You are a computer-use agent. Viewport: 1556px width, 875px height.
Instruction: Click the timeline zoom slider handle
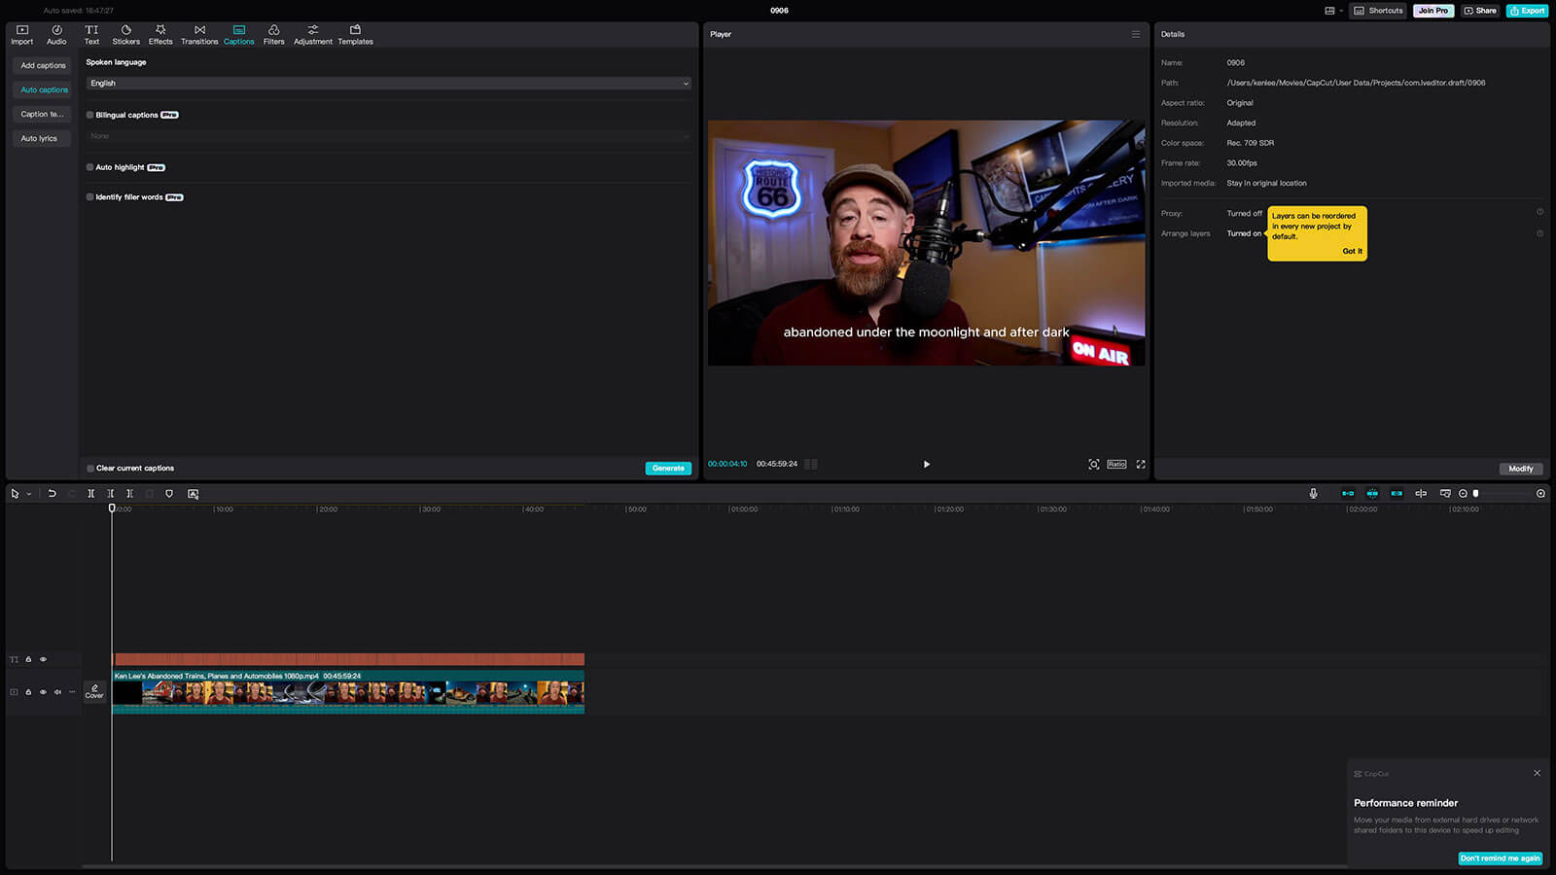[1475, 494]
